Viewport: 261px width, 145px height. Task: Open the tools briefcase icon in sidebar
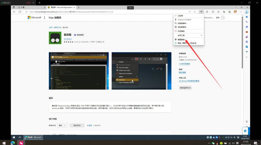click(x=247, y=32)
